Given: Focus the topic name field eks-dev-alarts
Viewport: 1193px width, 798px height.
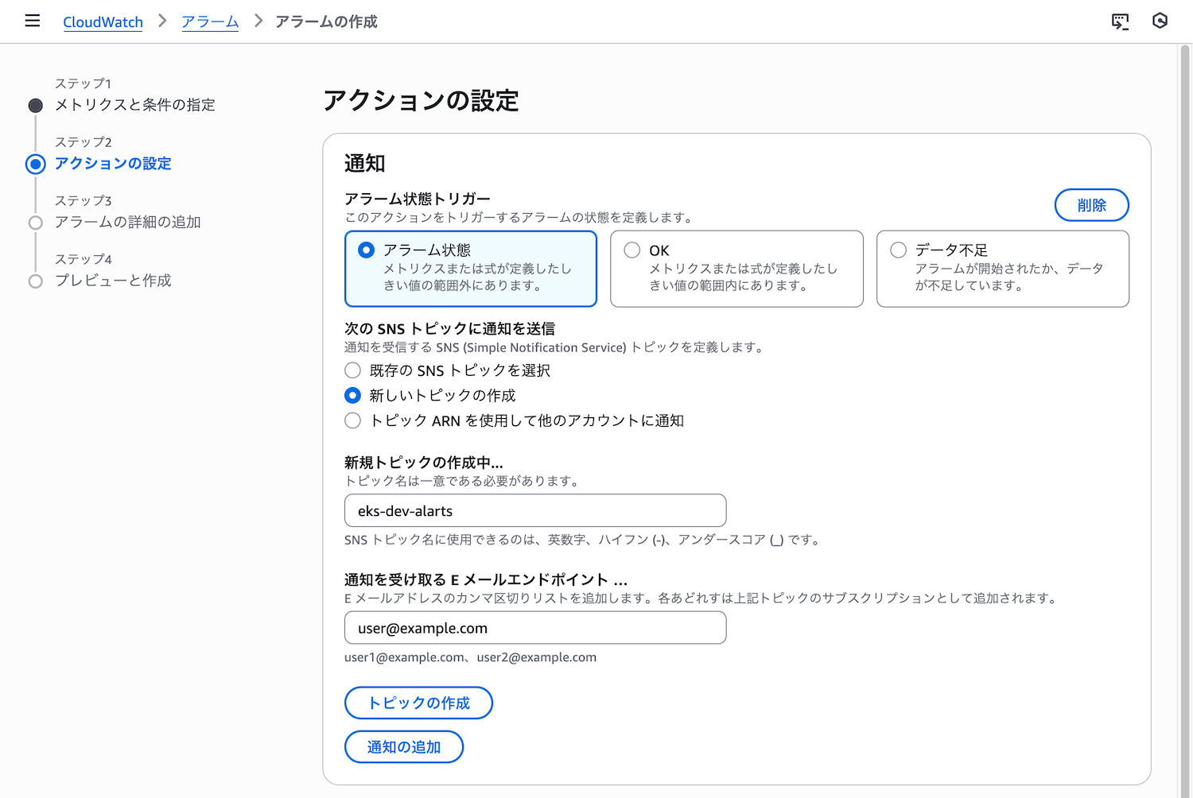Looking at the screenshot, I should [x=534, y=511].
